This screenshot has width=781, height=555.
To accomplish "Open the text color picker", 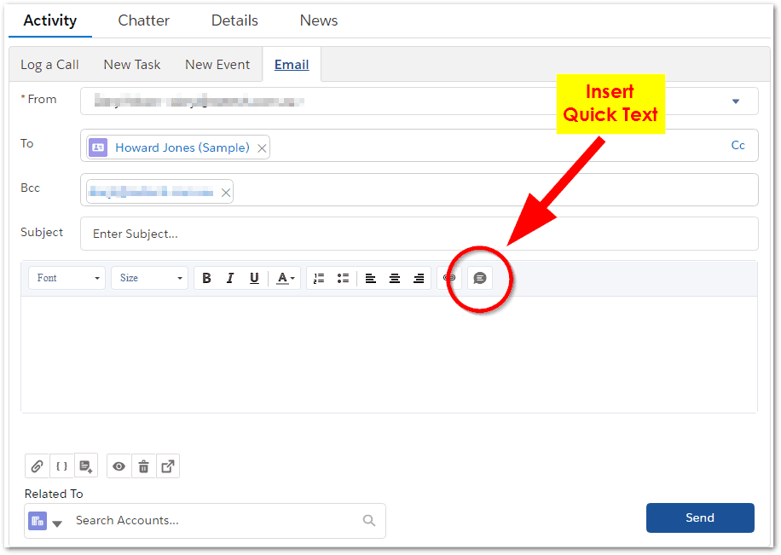I will (x=286, y=278).
